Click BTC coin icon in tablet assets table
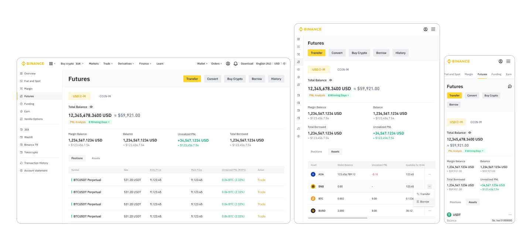532x247 pixels. point(313,198)
